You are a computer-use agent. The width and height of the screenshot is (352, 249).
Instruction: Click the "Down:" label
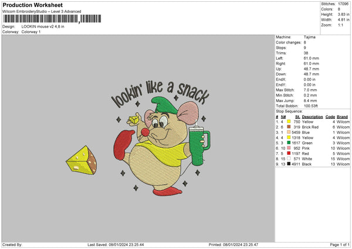point(281,74)
